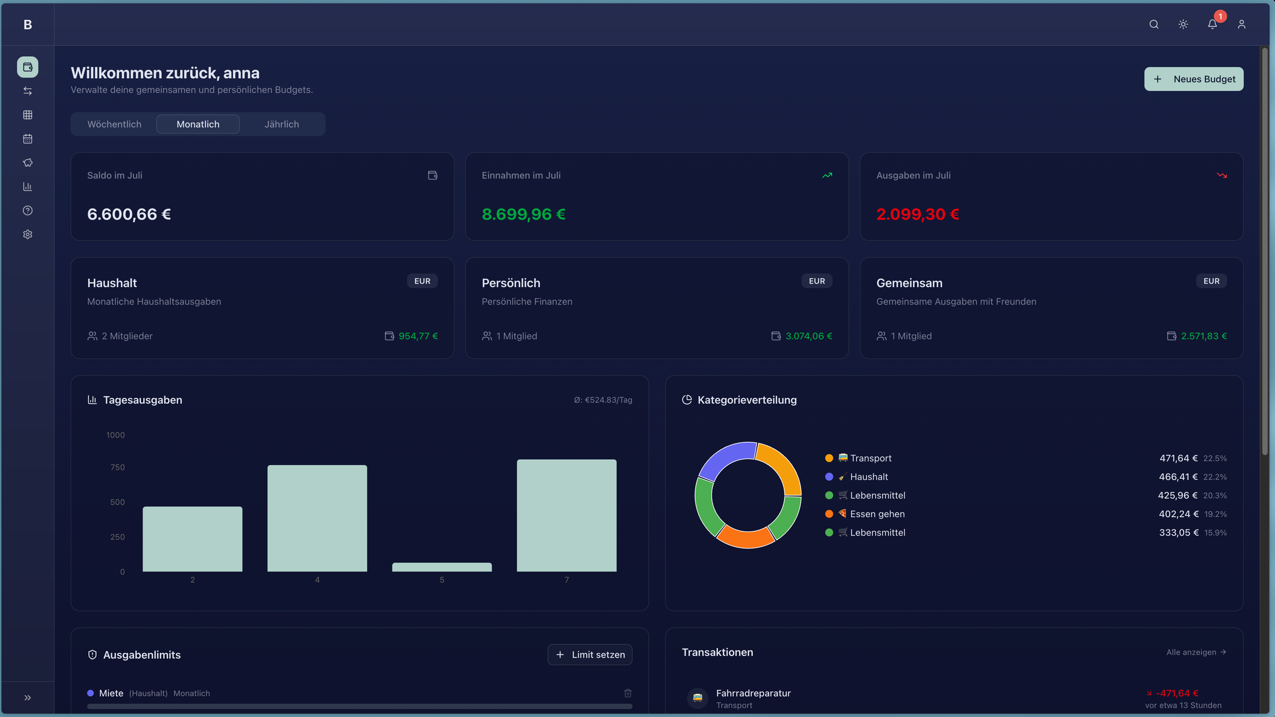Viewport: 1275px width, 717px height.
Task: Click EUR badge on Persönlich card
Action: (x=817, y=281)
